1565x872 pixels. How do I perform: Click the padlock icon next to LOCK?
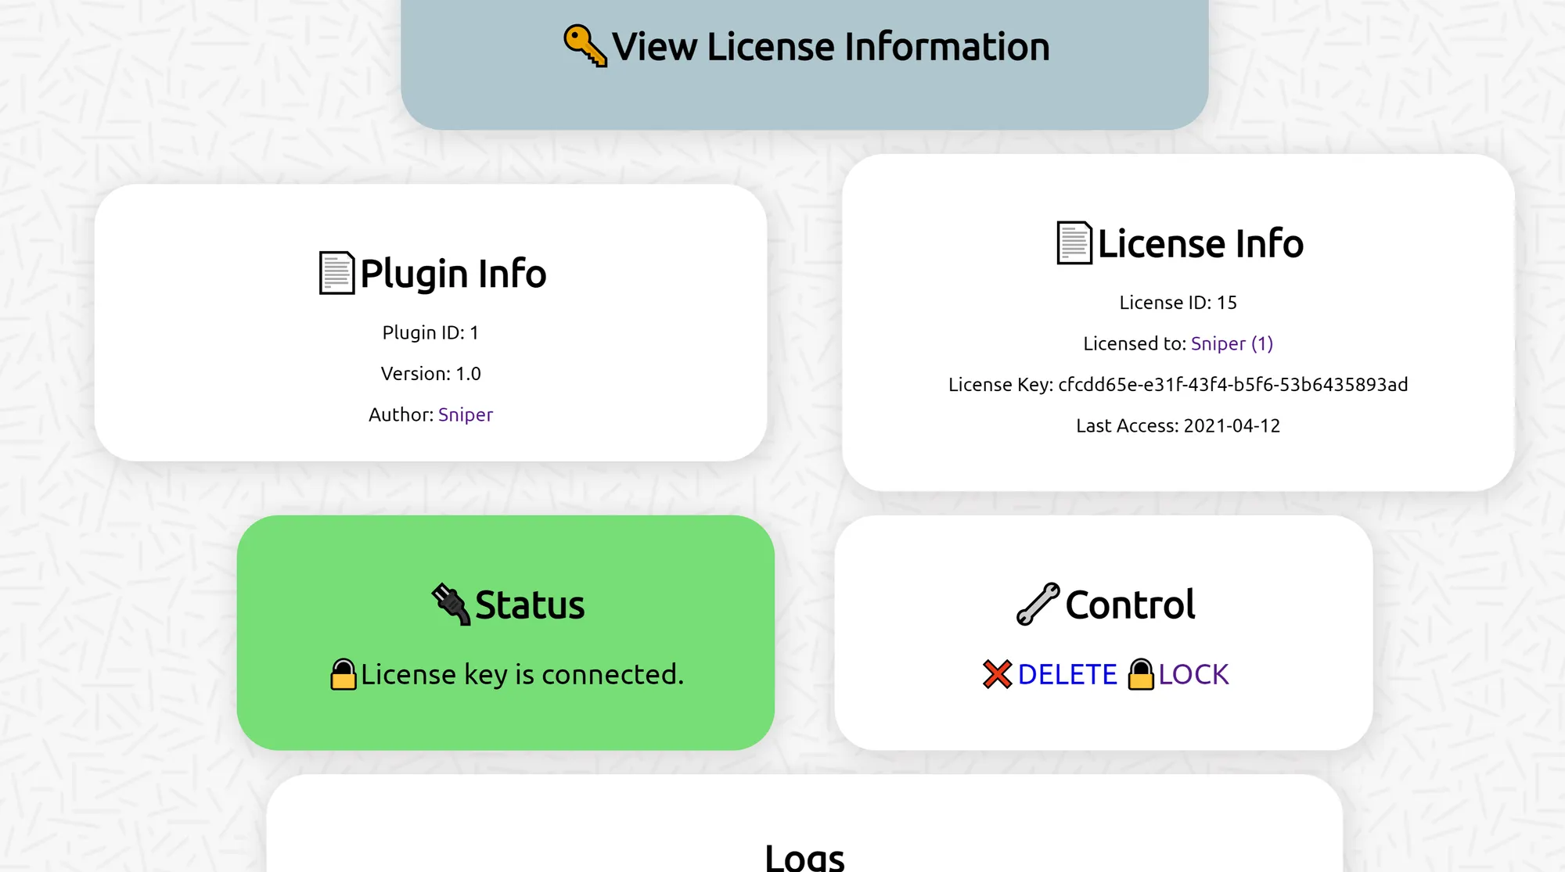point(1140,674)
